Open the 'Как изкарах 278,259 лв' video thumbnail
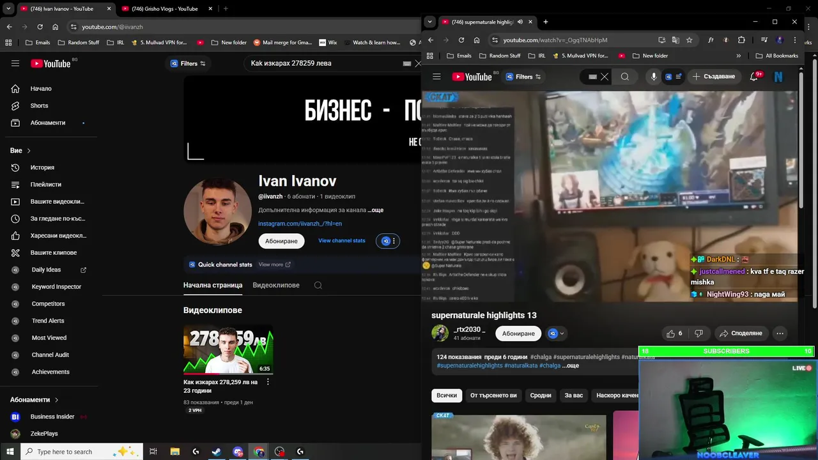Image resolution: width=818 pixels, height=460 pixels. pos(228,349)
